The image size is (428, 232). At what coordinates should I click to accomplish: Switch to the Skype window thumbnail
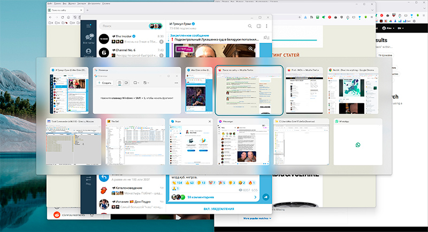pos(191,144)
